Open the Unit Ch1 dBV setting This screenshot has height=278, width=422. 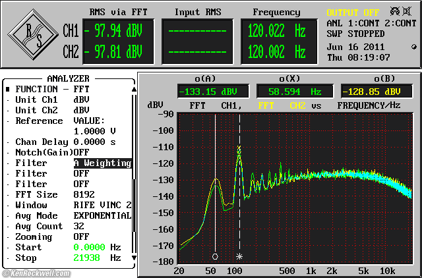(69, 99)
